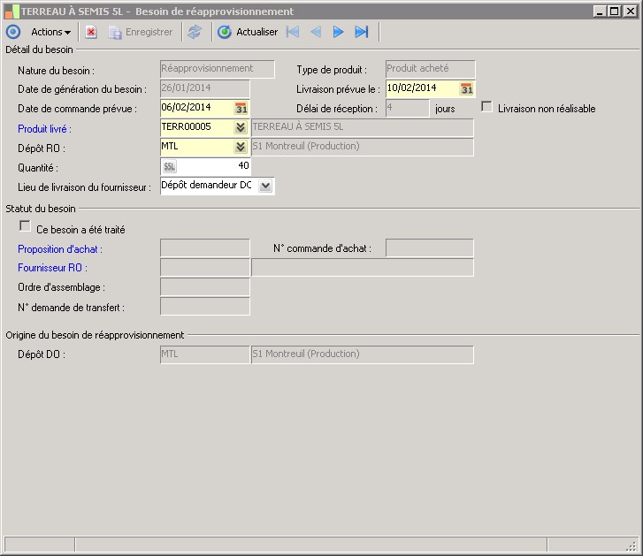Click the Quantité input field
The width and height of the screenshot is (643, 556).
click(x=215, y=166)
